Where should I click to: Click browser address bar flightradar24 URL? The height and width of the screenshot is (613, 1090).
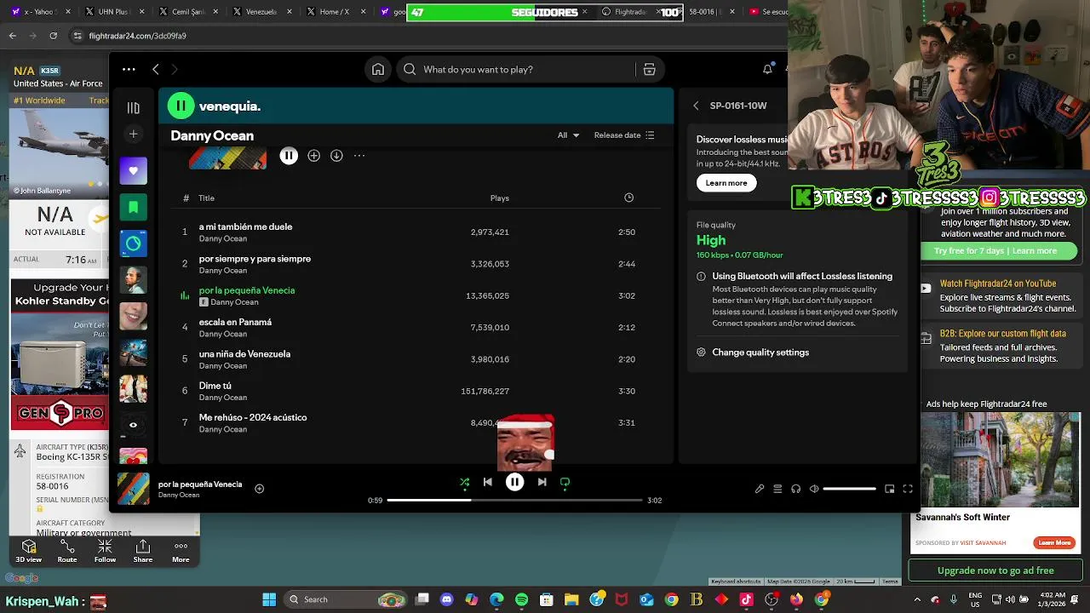[138, 36]
